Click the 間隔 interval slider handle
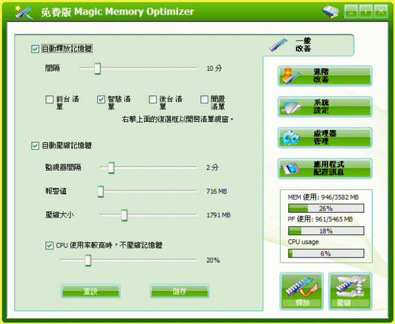Image resolution: width=395 pixels, height=324 pixels. pos(97,69)
